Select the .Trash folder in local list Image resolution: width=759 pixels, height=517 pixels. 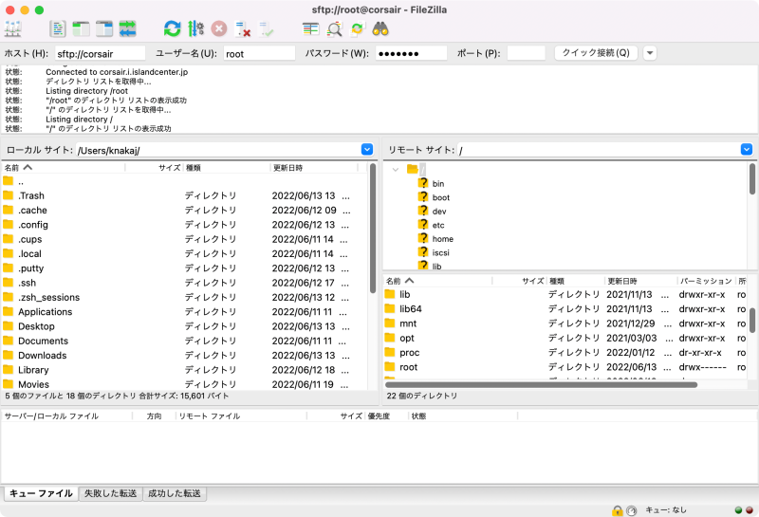click(x=184, y=195)
